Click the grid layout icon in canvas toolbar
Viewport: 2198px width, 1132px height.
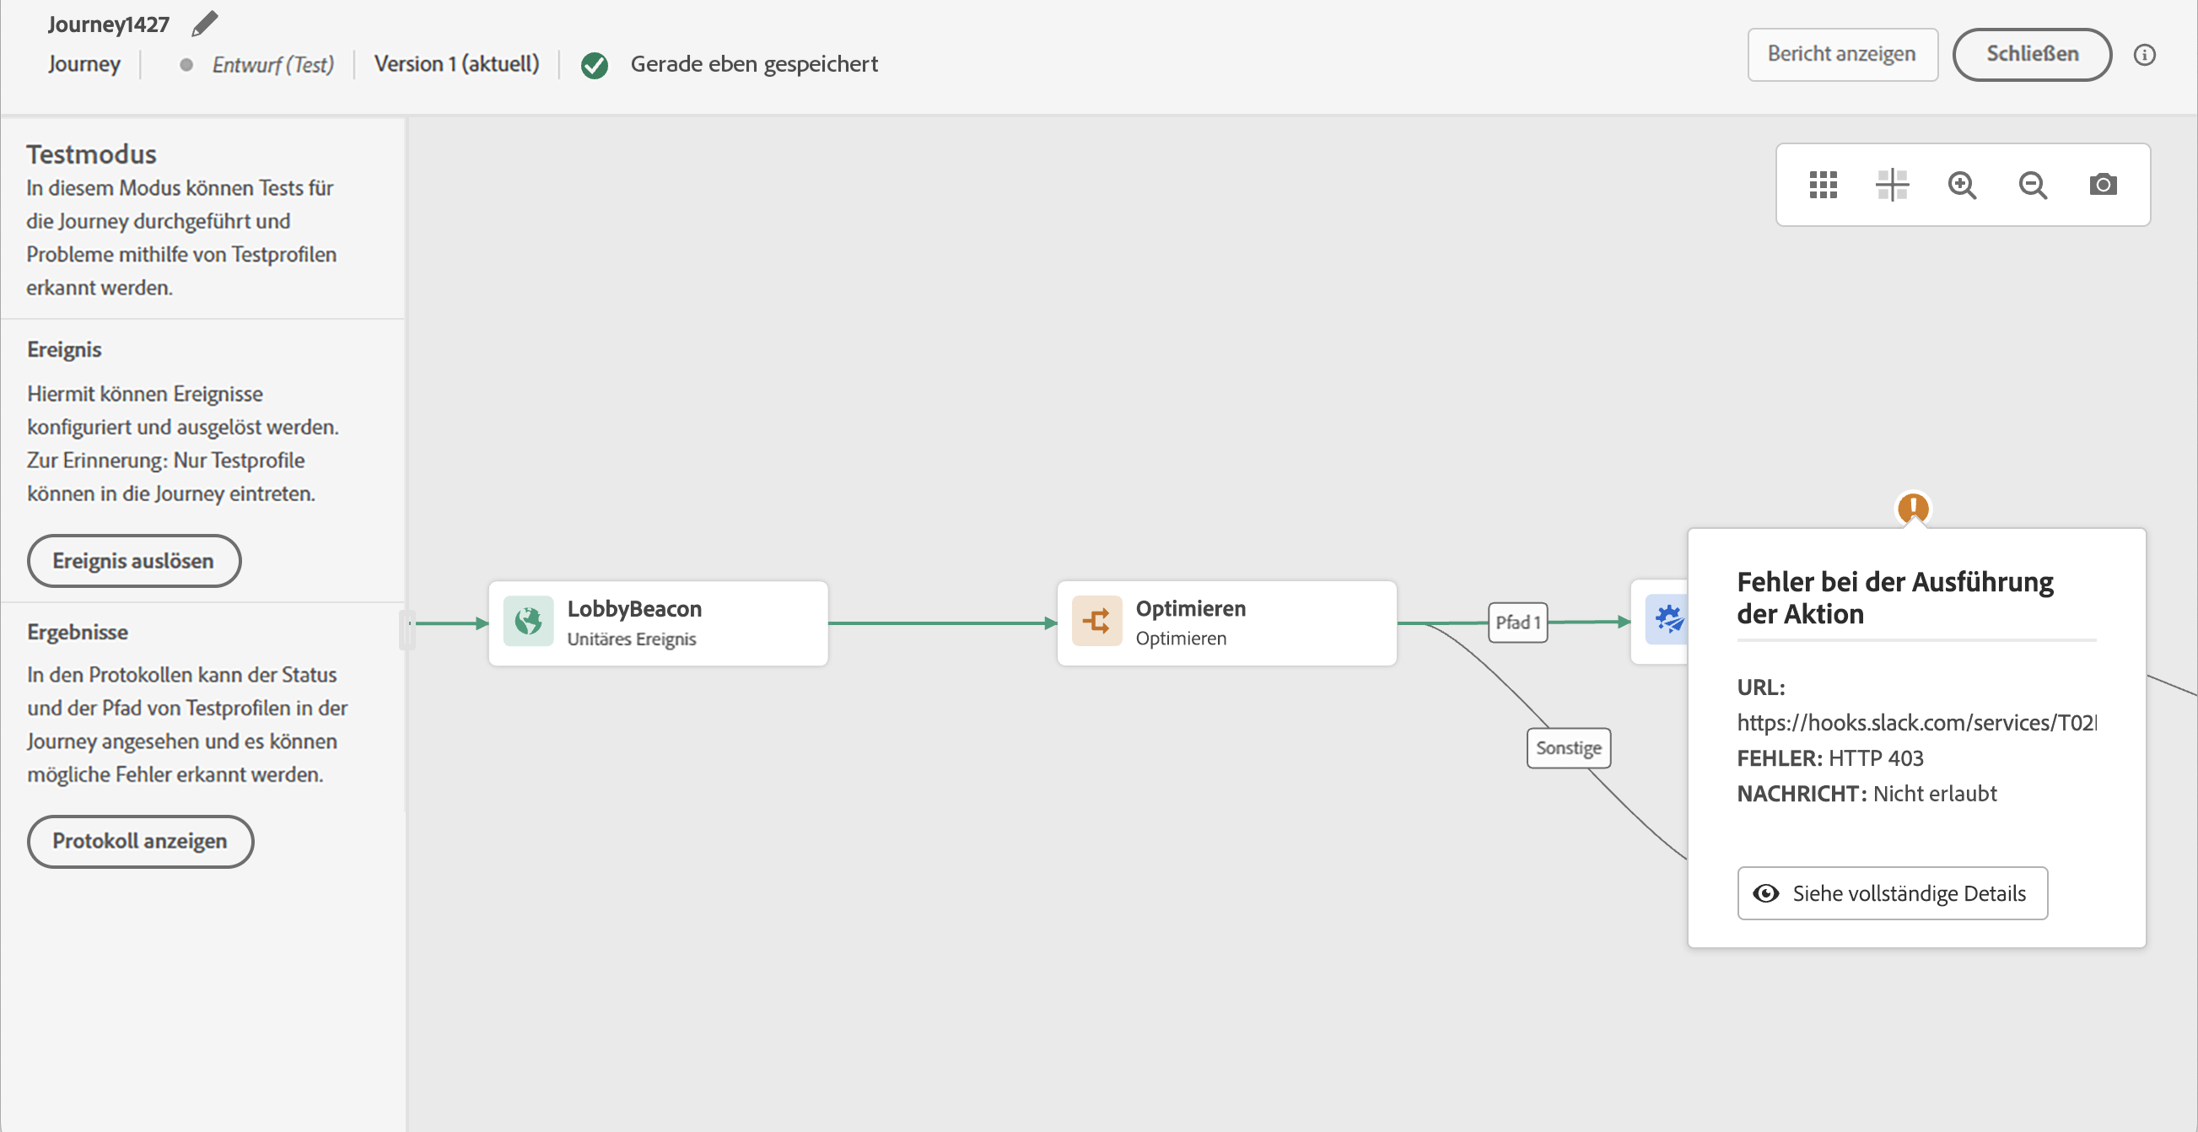point(1823,185)
